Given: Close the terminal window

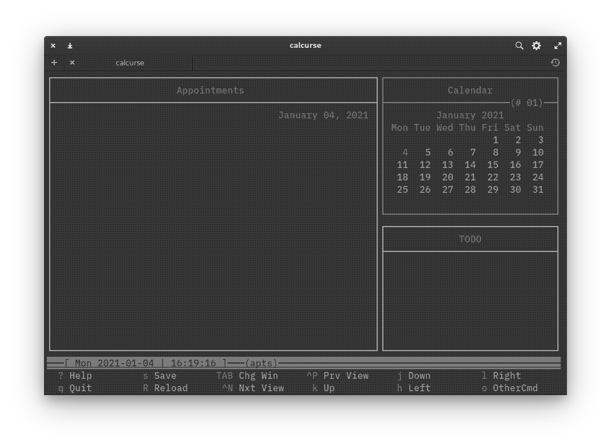Looking at the screenshot, I should click(x=53, y=46).
